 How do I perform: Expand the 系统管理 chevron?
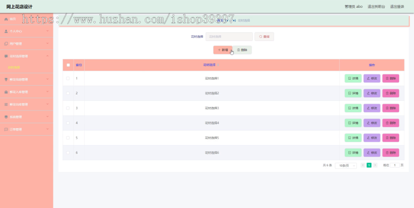pyautogui.click(x=47, y=116)
